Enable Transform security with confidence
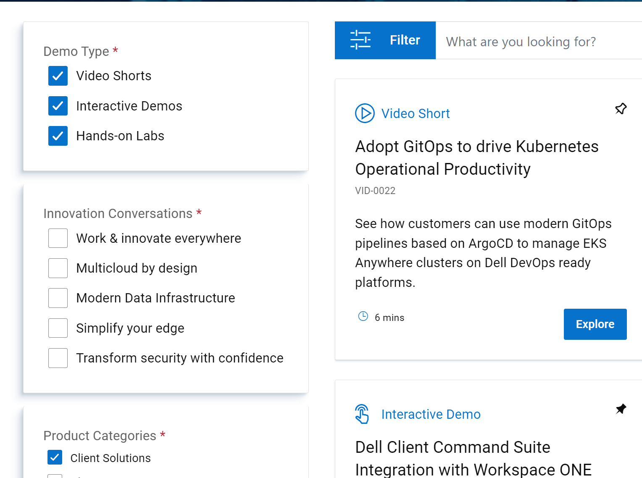Image resolution: width=642 pixels, height=478 pixels. [58, 357]
